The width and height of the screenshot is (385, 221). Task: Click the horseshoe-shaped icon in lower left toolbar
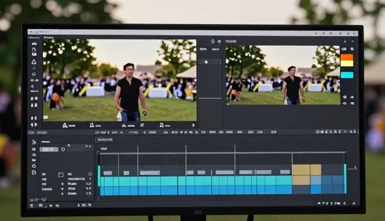click(34, 172)
